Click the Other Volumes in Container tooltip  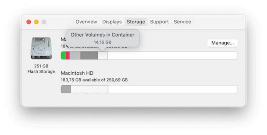[x=102, y=38]
